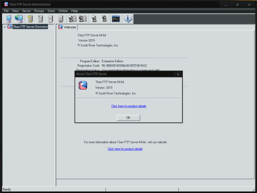Open the View menu
This screenshot has height=193, width=257.
15,11
